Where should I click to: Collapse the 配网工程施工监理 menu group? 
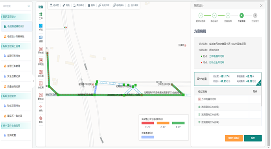[x=16, y=46]
